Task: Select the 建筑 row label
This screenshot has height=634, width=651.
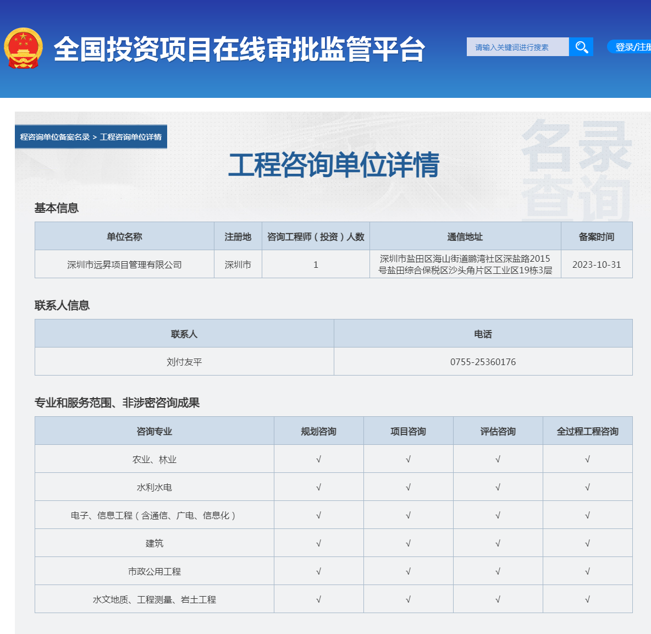Action: (x=154, y=543)
